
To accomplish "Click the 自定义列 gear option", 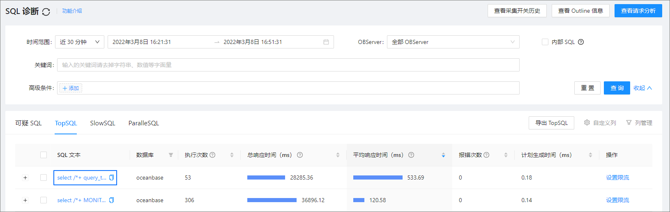I will (600, 123).
